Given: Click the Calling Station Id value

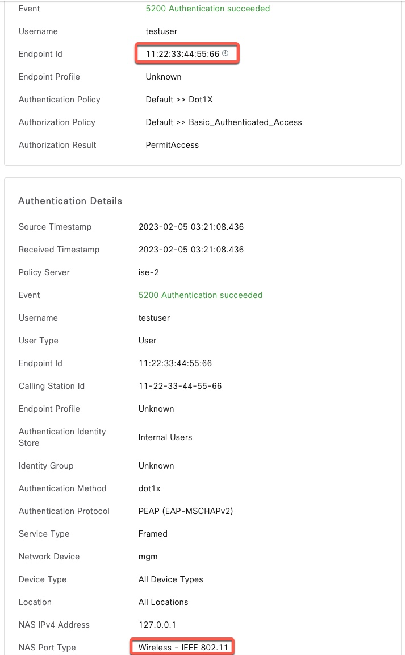Looking at the screenshot, I should (180, 386).
